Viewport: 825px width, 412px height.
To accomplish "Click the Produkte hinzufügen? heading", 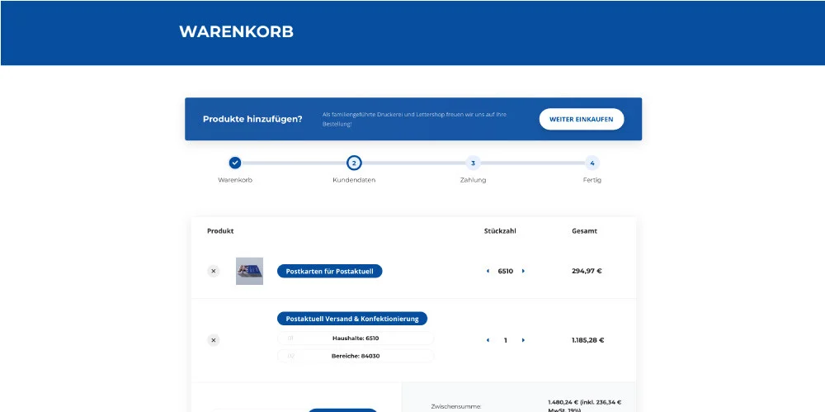I will 252,119.
